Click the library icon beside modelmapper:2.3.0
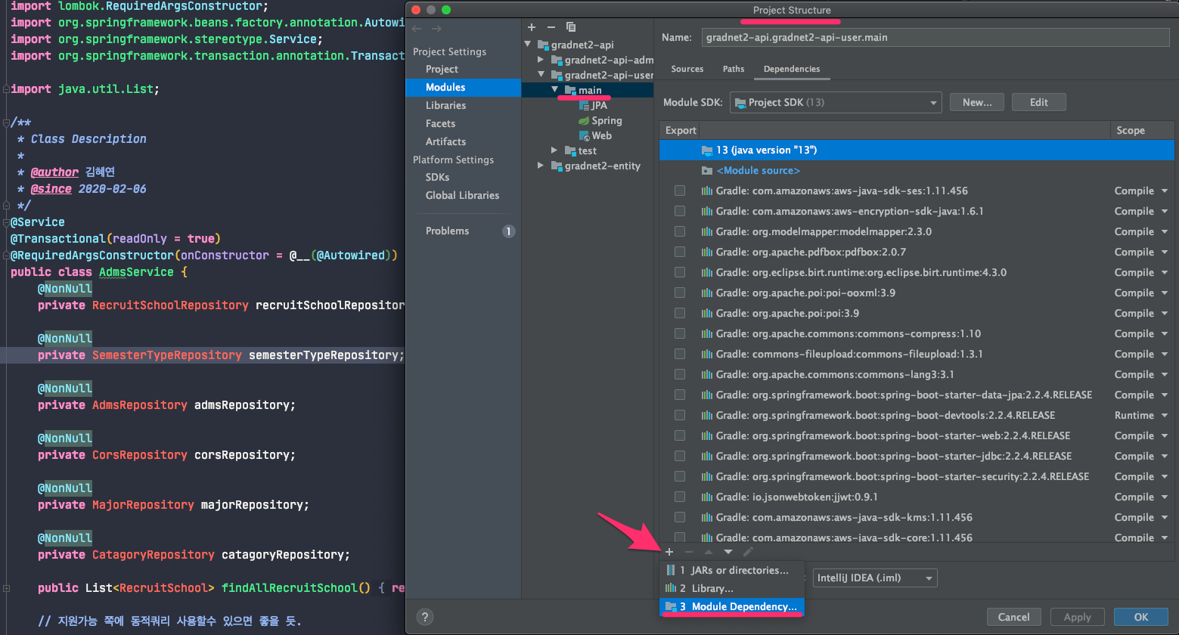 pyautogui.click(x=707, y=232)
